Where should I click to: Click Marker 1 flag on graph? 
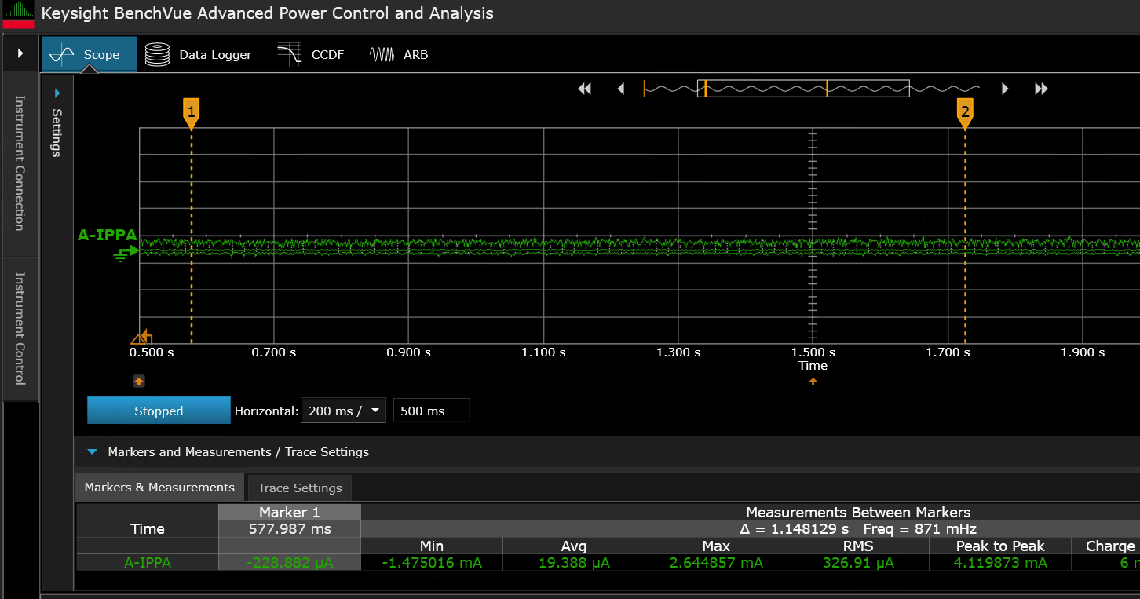tap(191, 111)
